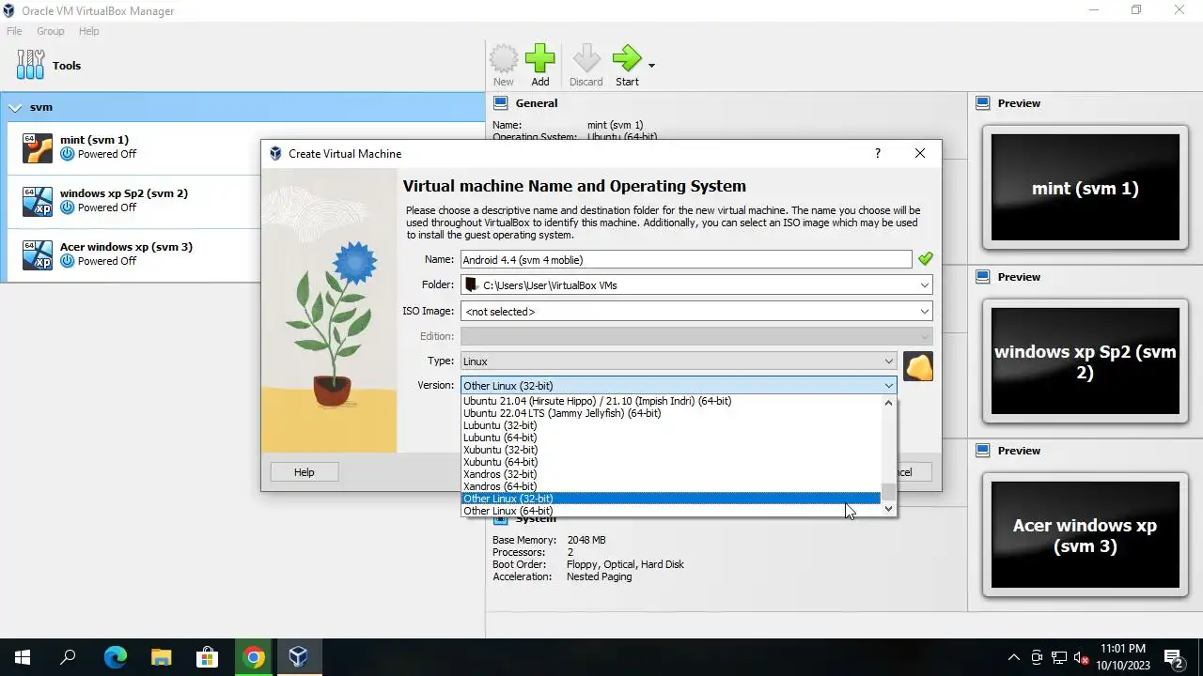Switch to Google Chrome in the taskbar
1203x676 pixels.
(253, 657)
